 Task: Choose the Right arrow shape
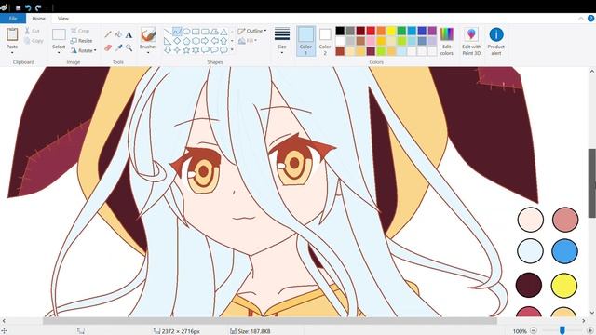click(205, 41)
